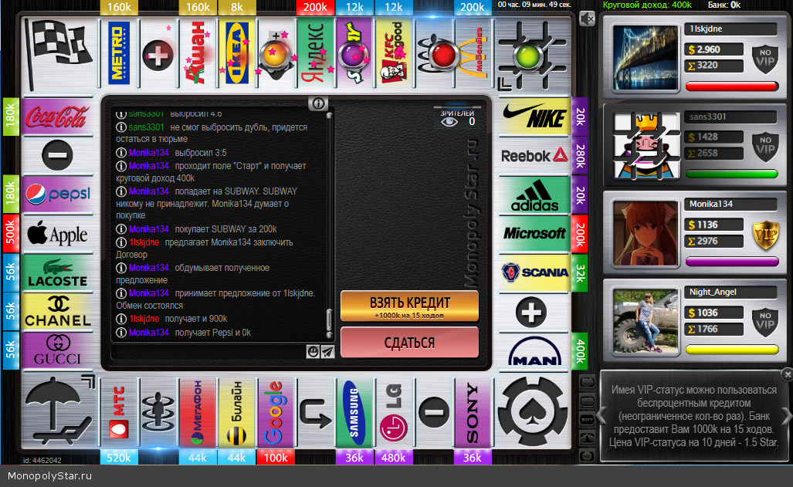The image size is (793, 487).
Task: Click Monika134 name in purchase message
Action: [x=149, y=229]
